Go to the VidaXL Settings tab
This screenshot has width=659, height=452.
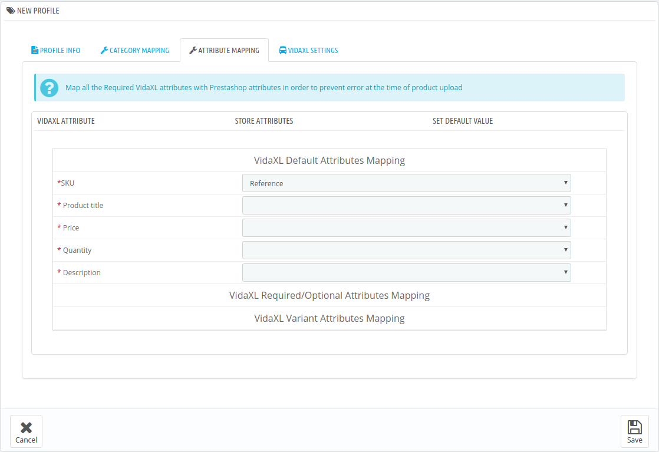point(308,51)
